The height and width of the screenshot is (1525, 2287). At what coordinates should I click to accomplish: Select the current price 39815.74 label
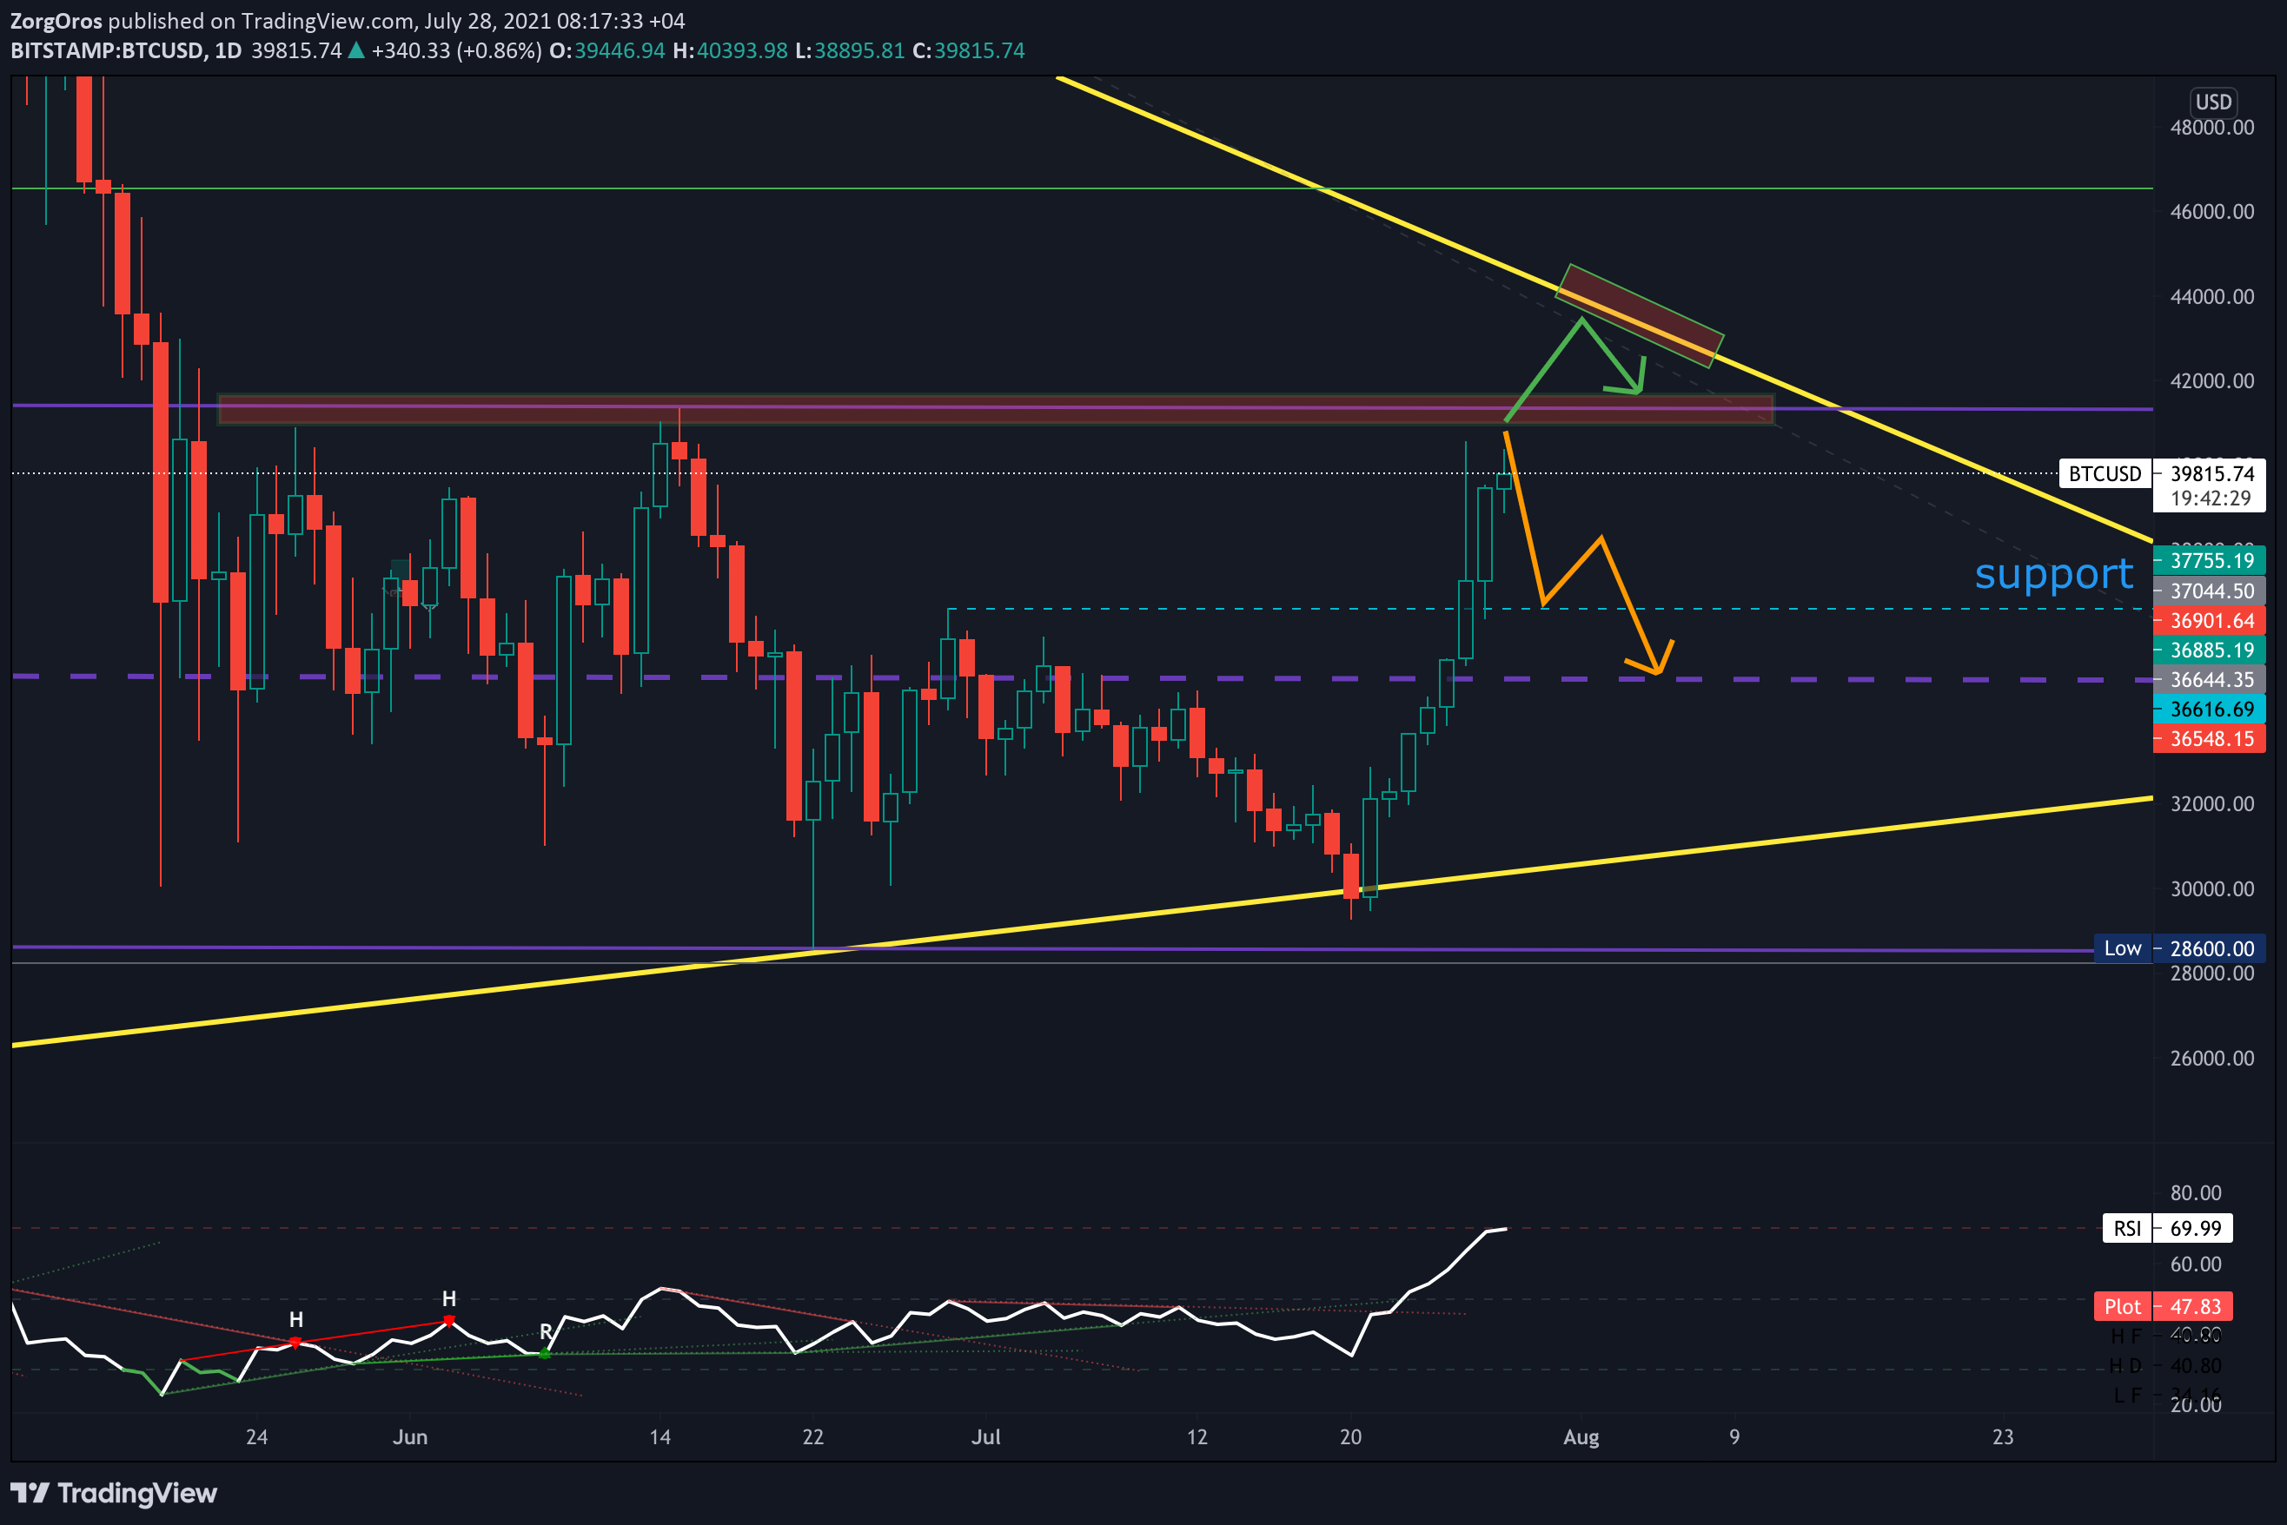(2212, 473)
